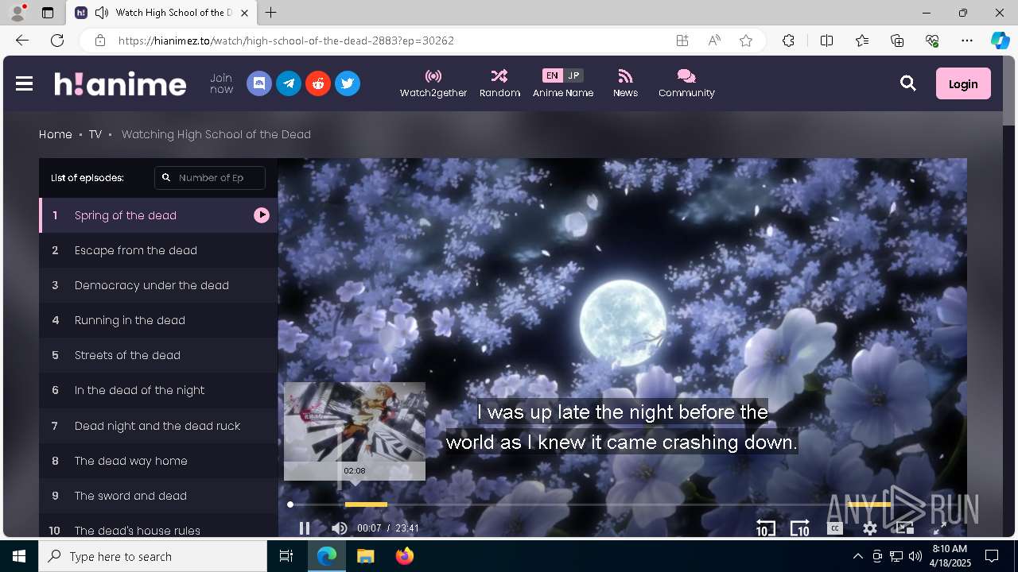Select episode 7 Dead night and the dead ruck
The width and height of the screenshot is (1018, 572).
[158, 426]
